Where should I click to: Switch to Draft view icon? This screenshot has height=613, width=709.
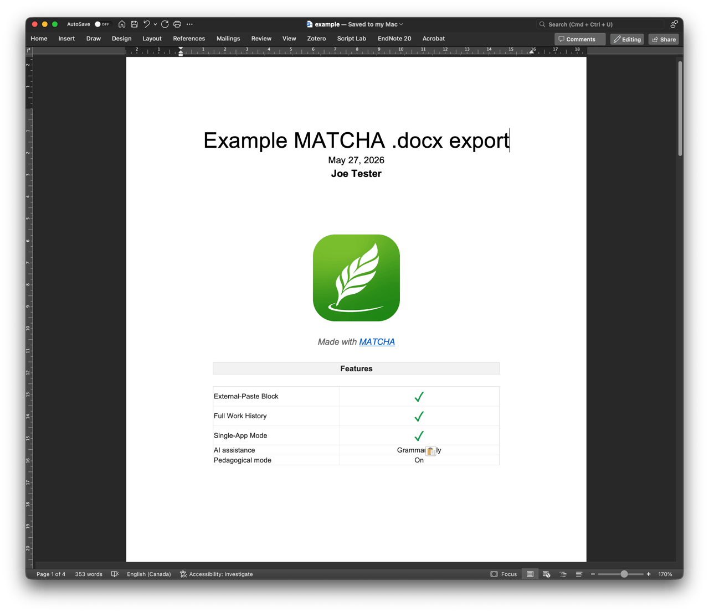579,574
